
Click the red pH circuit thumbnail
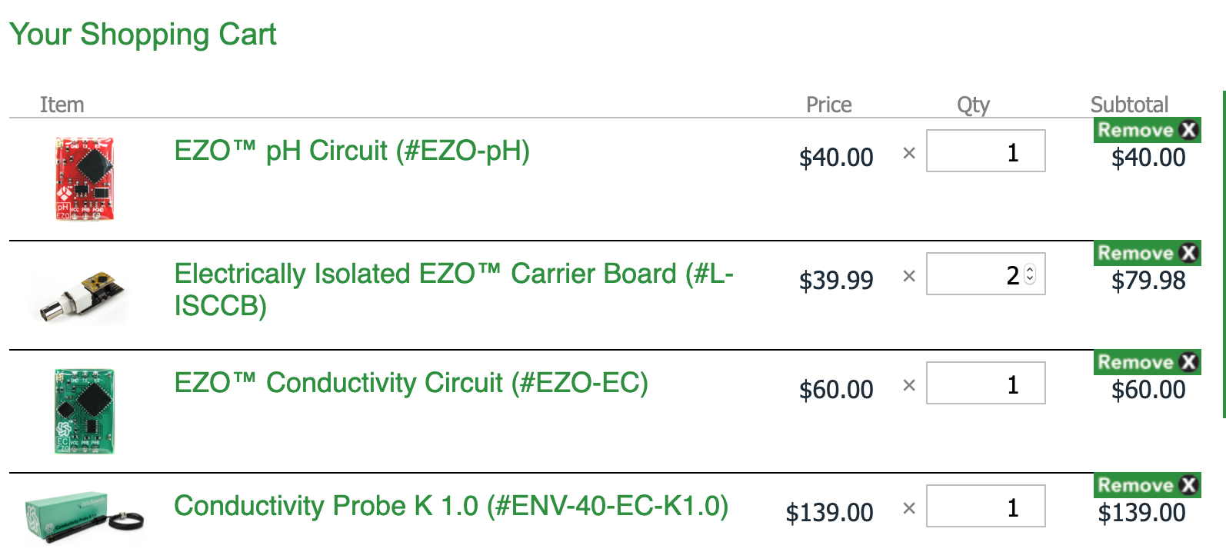[x=85, y=178]
